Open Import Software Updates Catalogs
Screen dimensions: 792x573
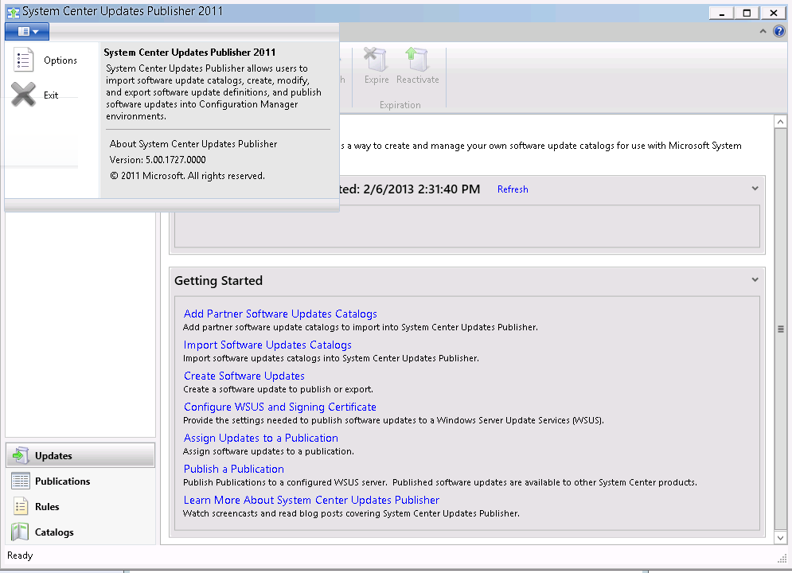tap(267, 344)
